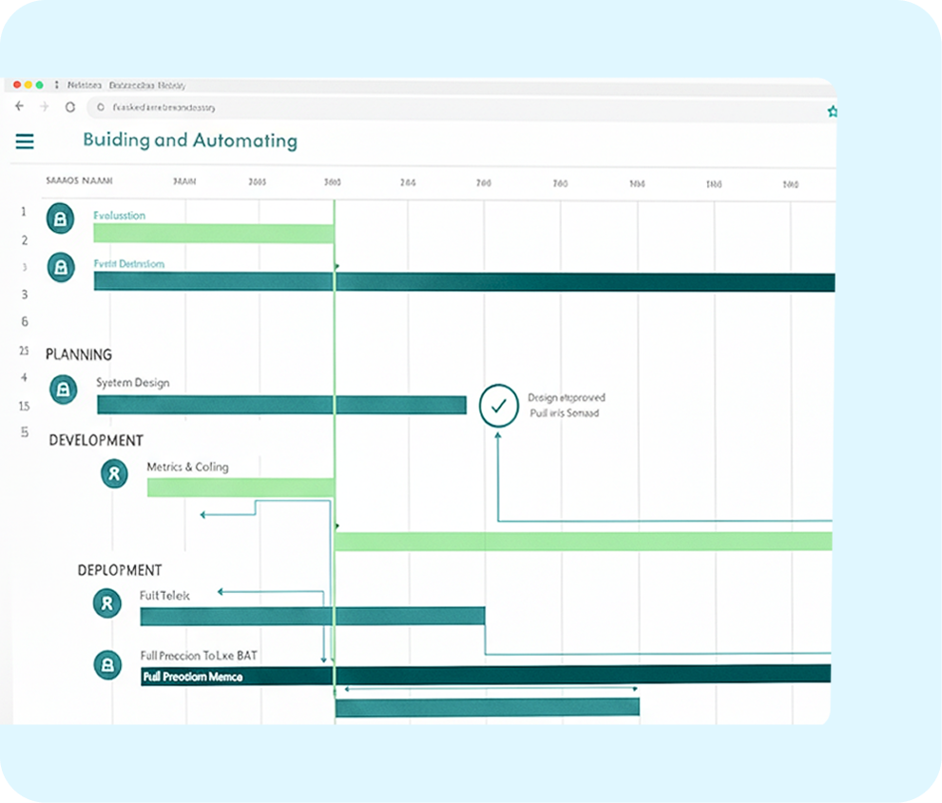Click the light green Fvalusstion bar
Viewport: 942px width, 803px height.
[213, 234]
